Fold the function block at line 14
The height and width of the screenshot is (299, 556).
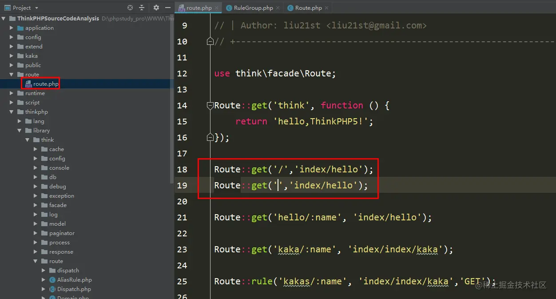tap(210, 105)
